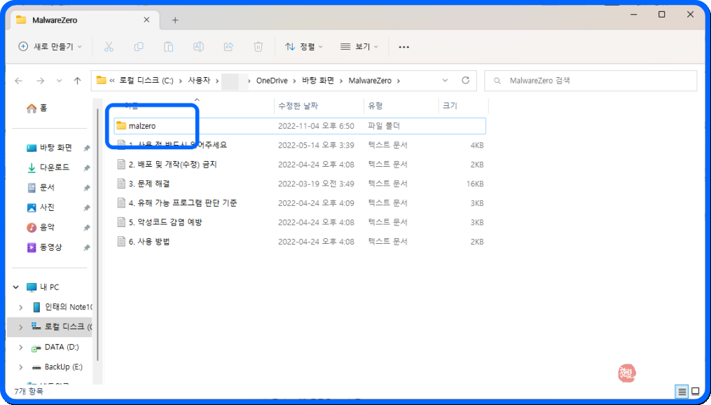This screenshot has height=405, width=711.
Task: Click the navigation pane vertical scrollbar
Action: (98, 233)
